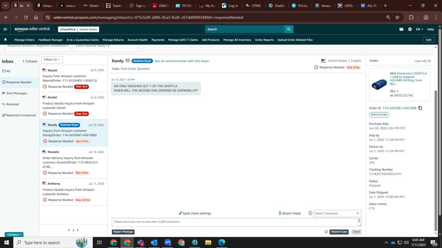Open the Select Template dropdown
The width and height of the screenshot is (442, 248).
pyautogui.click(x=337, y=213)
